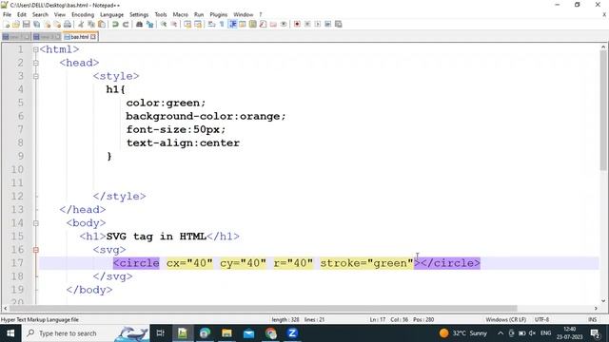Viewport: 609px width, 342px height.
Task: Click the Open file toolbar icon
Action: point(16,24)
